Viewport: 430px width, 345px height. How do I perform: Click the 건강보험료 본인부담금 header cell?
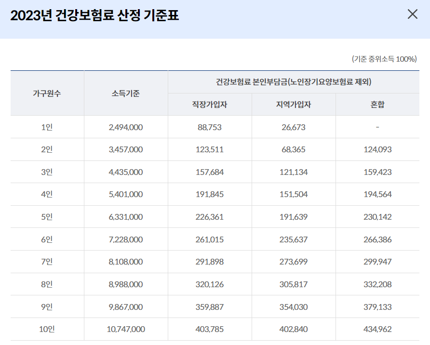[x=294, y=82]
